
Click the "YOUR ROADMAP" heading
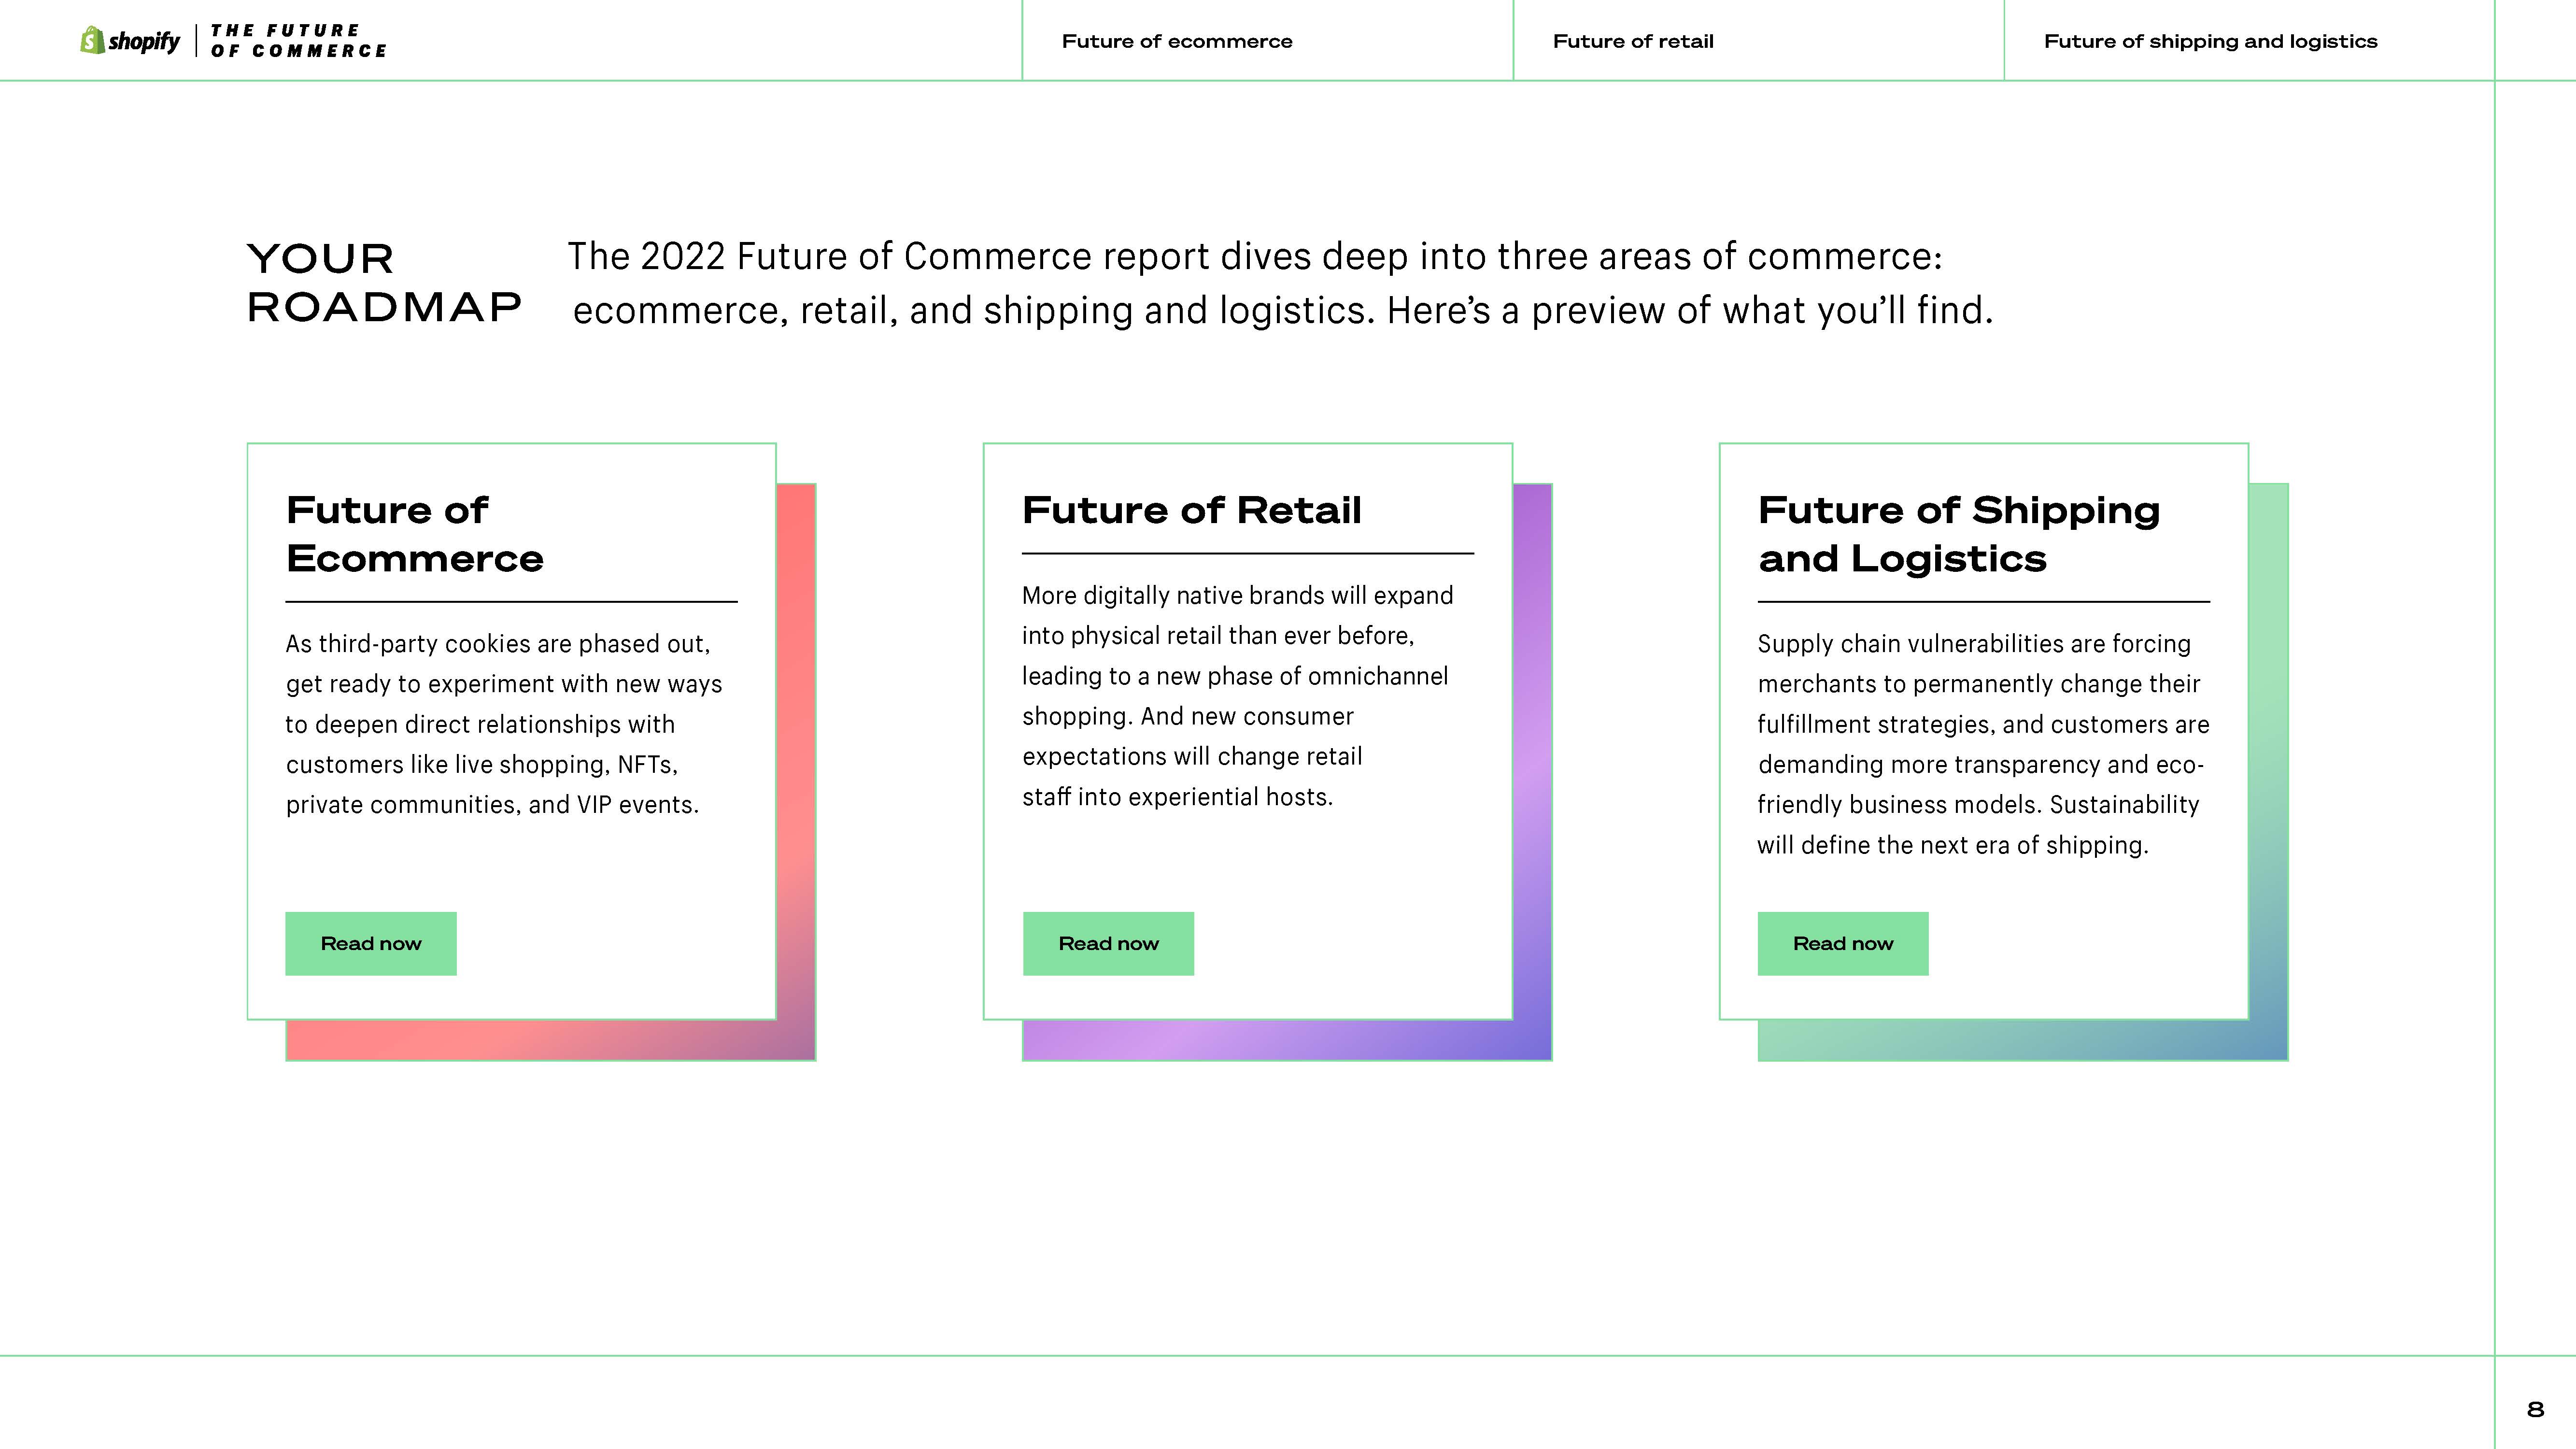pyautogui.click(x=383, y=283)
